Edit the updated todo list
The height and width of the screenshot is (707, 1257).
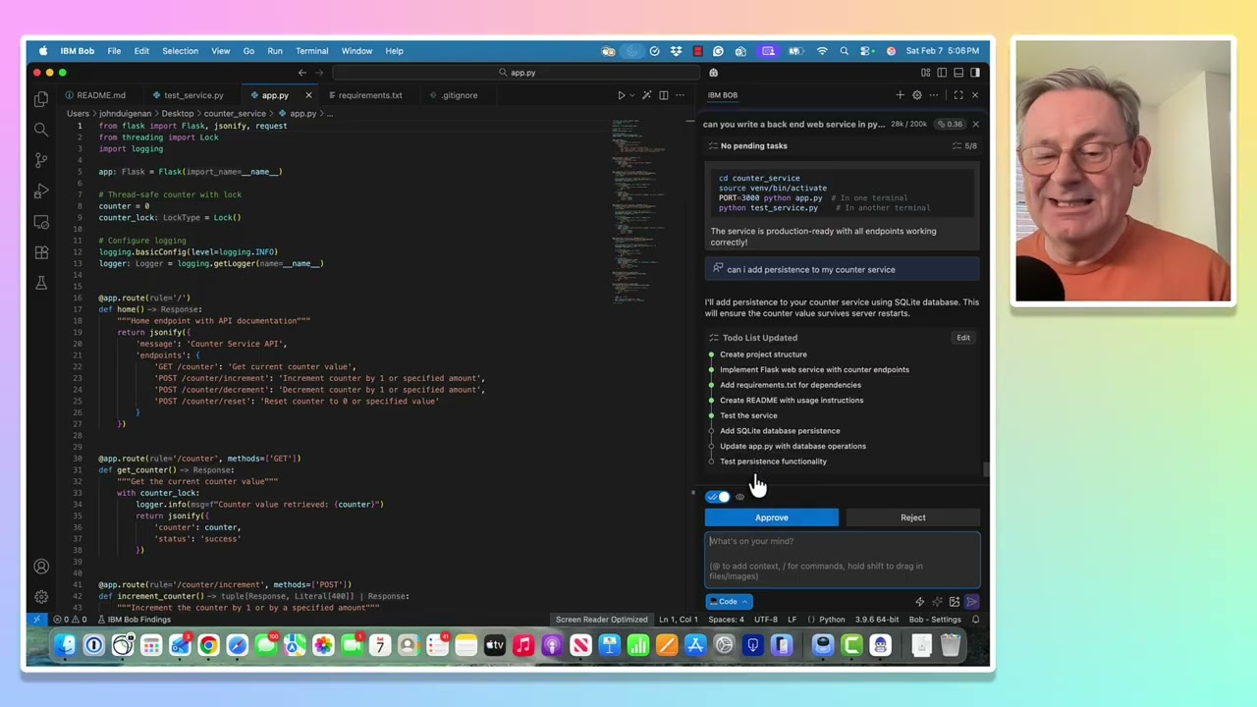tap(963, 338)
